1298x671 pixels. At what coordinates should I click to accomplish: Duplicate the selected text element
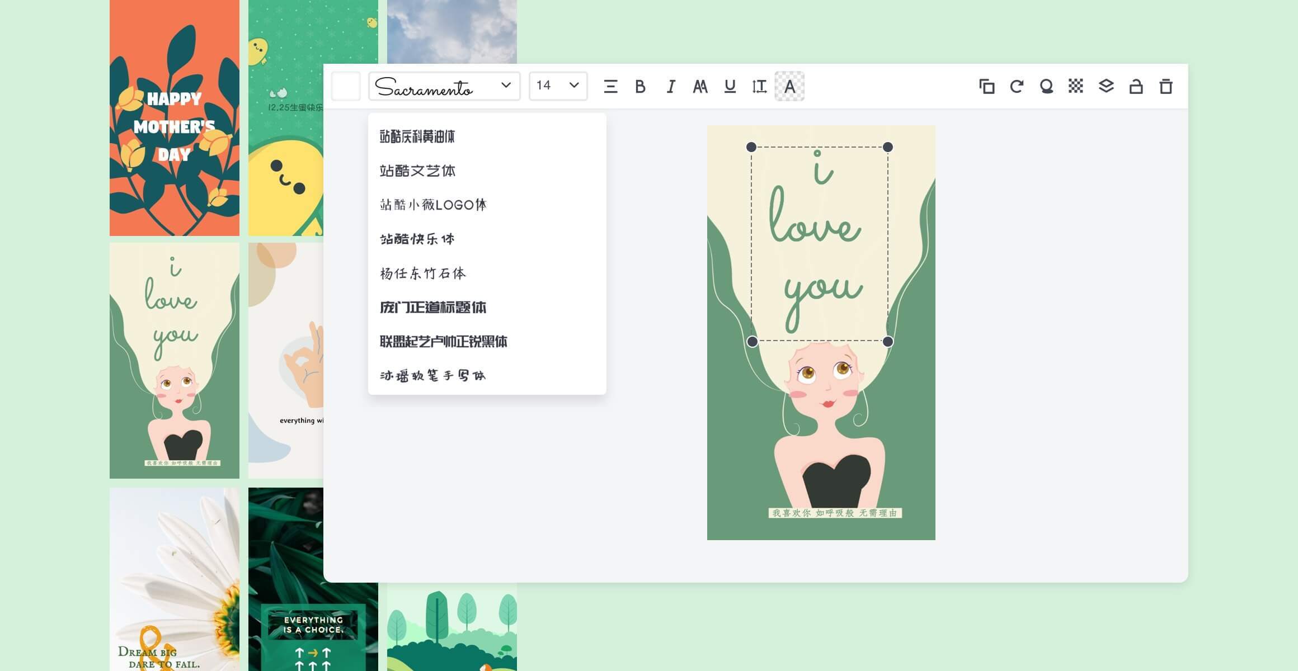(987, 87)
